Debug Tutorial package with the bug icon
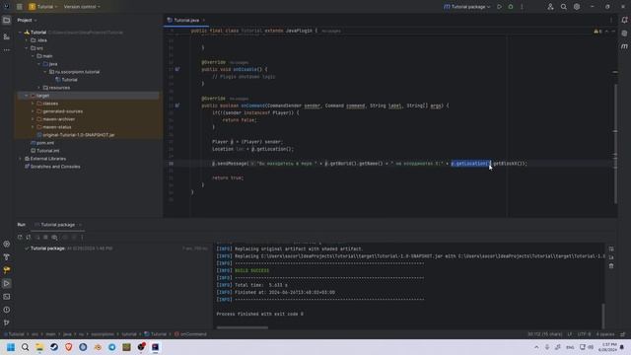Screen dimensions: 631x355 pos(511,7)
